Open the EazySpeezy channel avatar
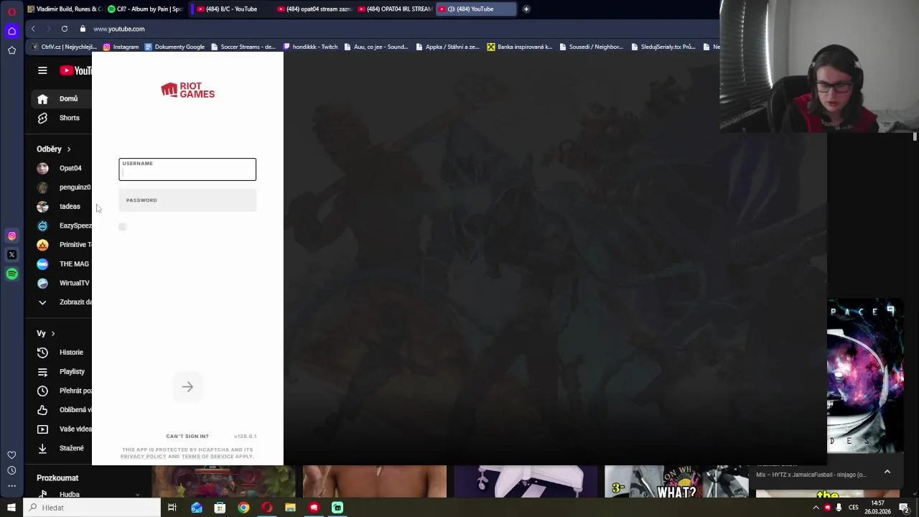Screen dimensions: 919x517 [x=42, y=225]
